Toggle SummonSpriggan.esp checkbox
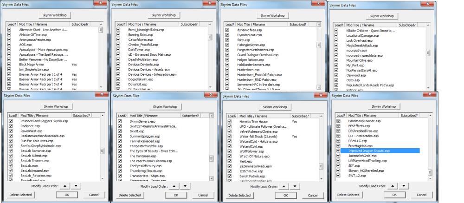 tap(120, 136)
